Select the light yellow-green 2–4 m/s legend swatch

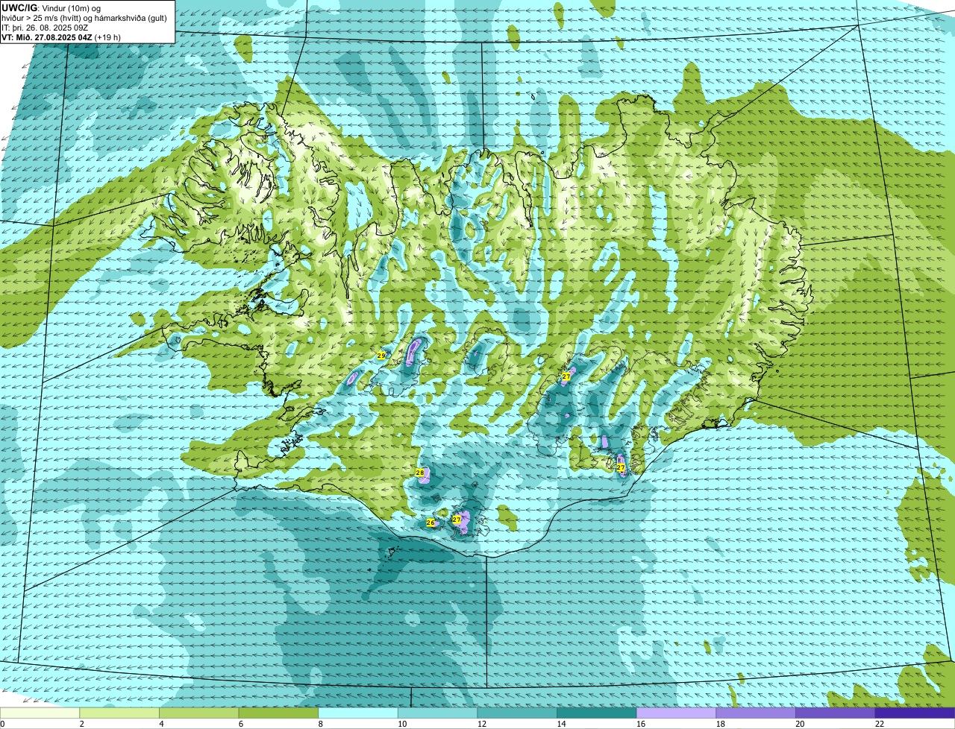click(x=120, y=713)
